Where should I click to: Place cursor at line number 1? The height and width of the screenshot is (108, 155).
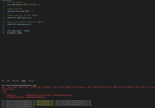click(4, 2)
